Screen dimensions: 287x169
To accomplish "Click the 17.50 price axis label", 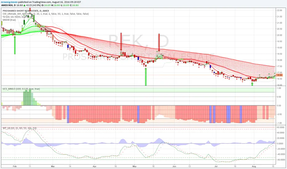I will coord(280,66).
